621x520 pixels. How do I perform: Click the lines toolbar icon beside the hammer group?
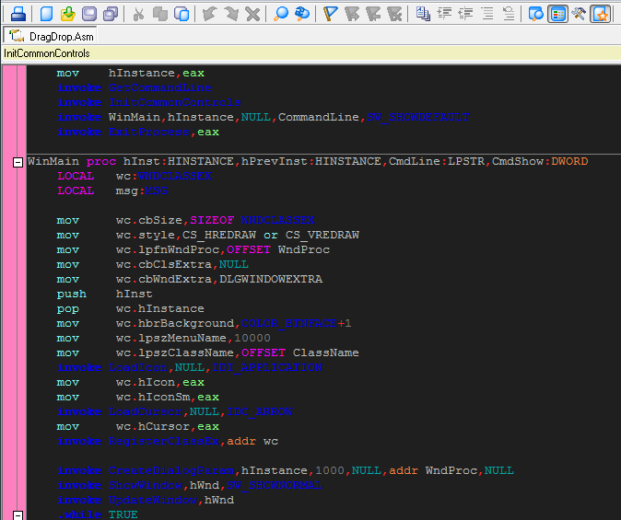click(x=509, y=14)
